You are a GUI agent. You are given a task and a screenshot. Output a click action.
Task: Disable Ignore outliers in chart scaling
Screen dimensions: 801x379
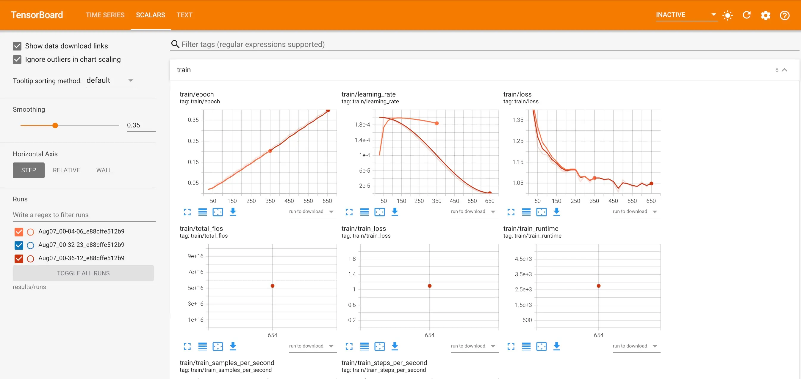(x=17, y=59)
